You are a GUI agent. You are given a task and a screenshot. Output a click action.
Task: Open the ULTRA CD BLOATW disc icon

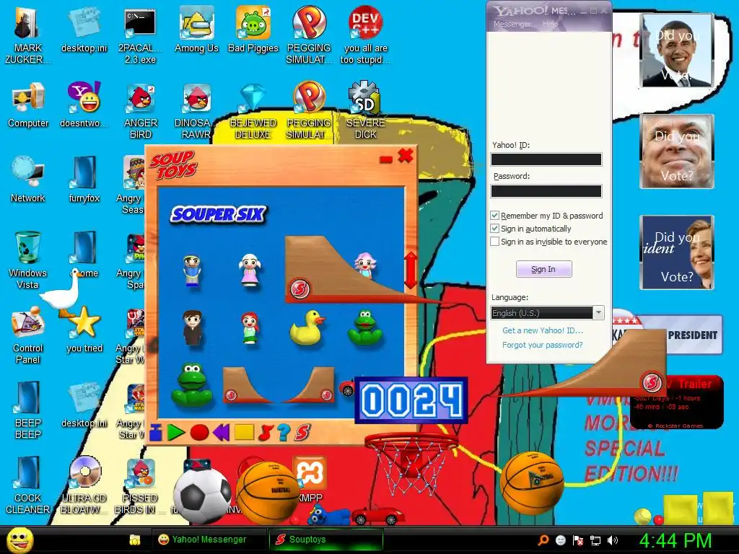pos(84,484)
